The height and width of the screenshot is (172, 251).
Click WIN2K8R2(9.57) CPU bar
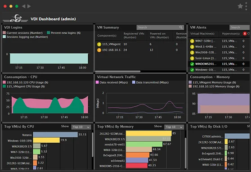[x=37, y=146]
